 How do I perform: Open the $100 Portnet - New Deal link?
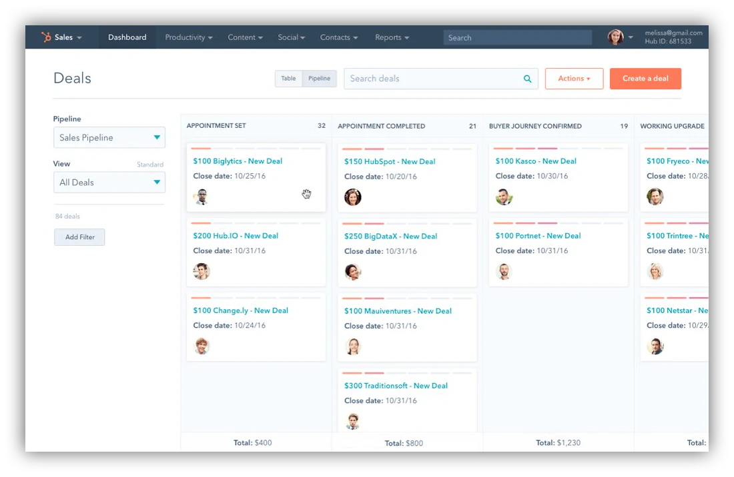click(538, 236)
